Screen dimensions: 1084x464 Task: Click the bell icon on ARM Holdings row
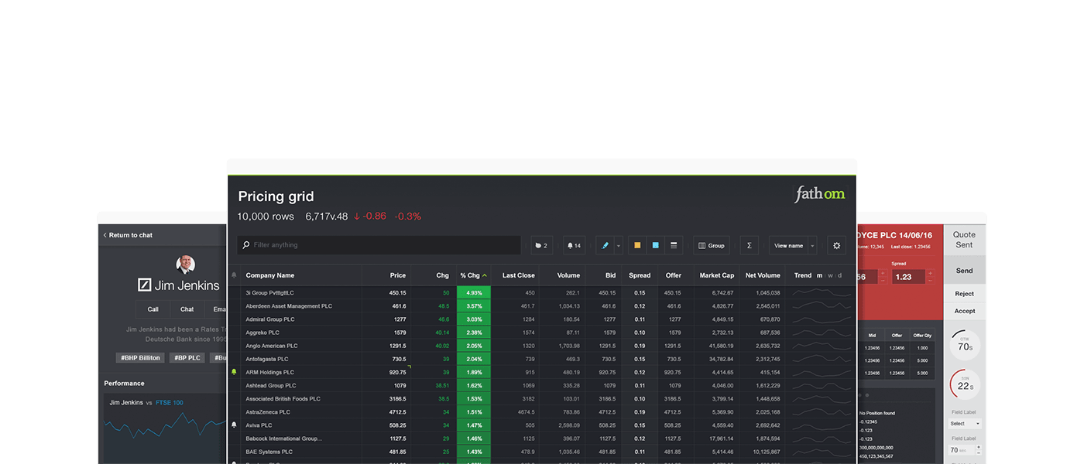click(234, 372)
